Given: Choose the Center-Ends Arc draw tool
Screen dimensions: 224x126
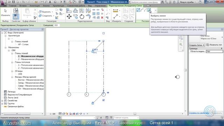Looking at the screenshot, I should [x=146, y=10].
